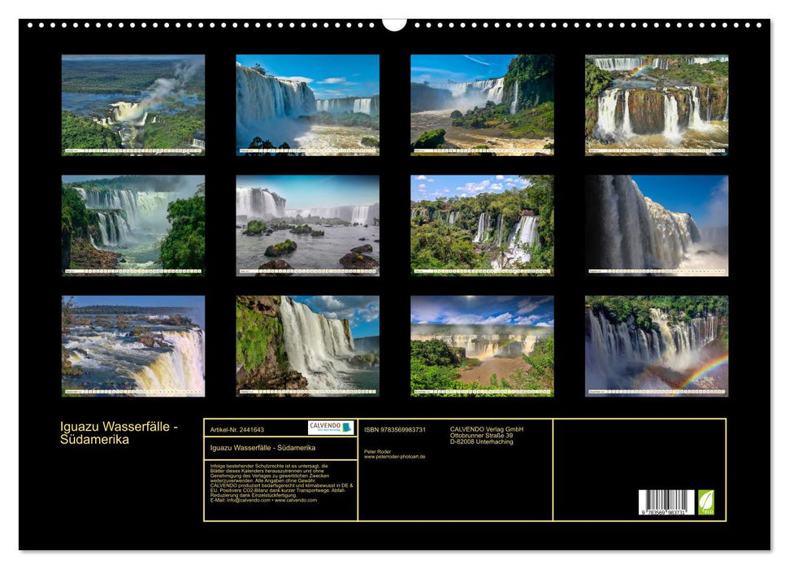789x569 pixels.
Task: Open the second photo in the top row
Action: (x=307, y=105)
